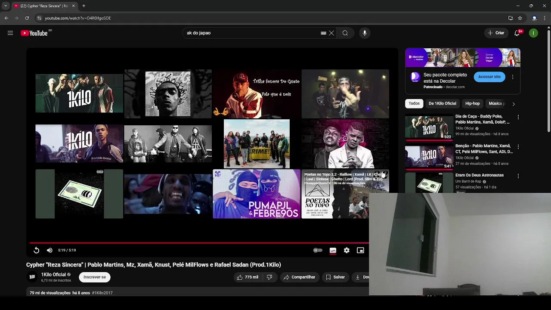Open the #1Kilo2017 hashtag link
The height and width of the screenshot is (310, 551).
coord(102,293)
